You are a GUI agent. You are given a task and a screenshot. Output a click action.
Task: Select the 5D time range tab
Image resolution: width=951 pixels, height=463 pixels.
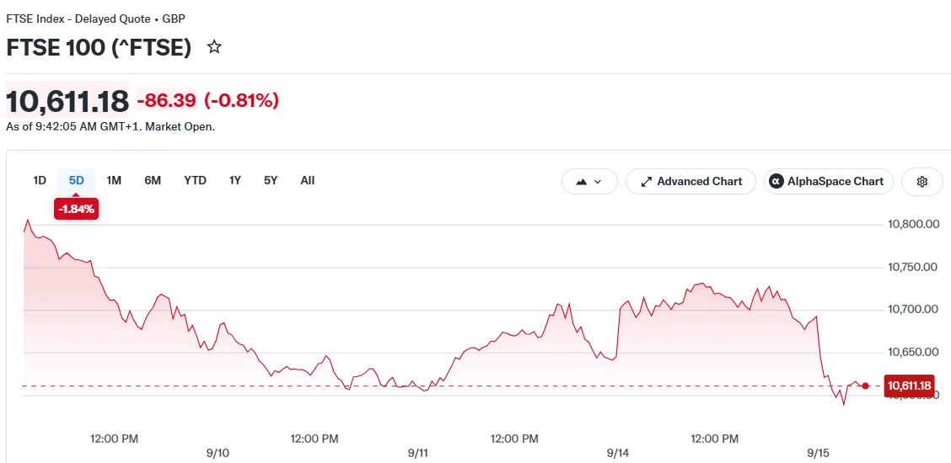click(x=77, y=180)
